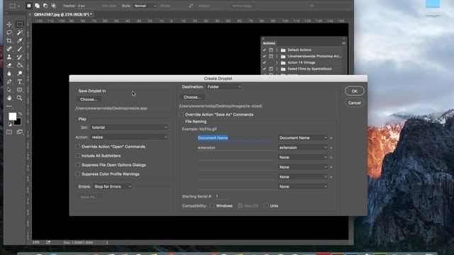
Task: Enable Override Action "Save As" Commands
Action: pos(182,115)
